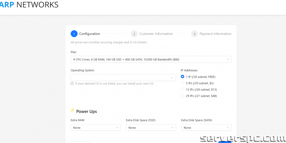This screenshot has height=143, width=286.
Task: Open the Extra Disk Space (SSD) dropdown
Action: [x=151, y=128]
